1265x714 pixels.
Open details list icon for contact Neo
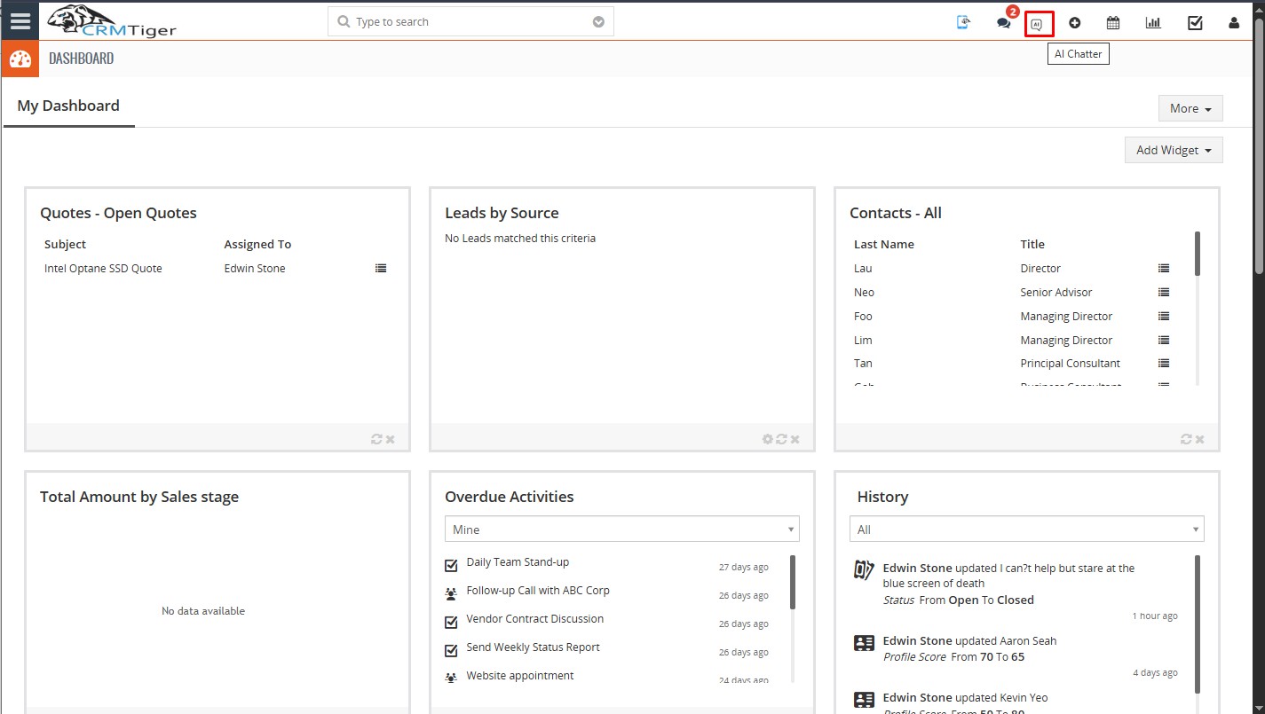(1164, 292)
